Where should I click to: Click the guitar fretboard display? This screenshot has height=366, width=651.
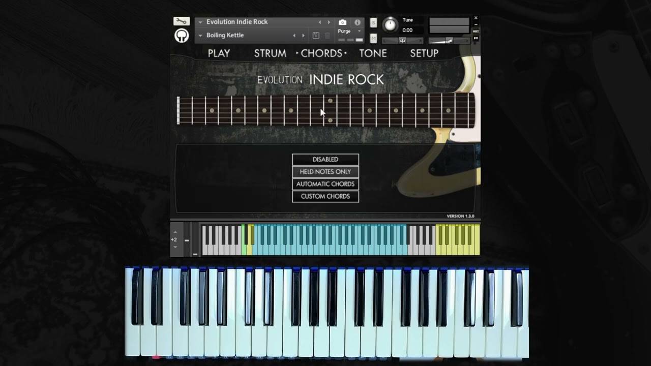pyautogui.click(x=325, y=110)
